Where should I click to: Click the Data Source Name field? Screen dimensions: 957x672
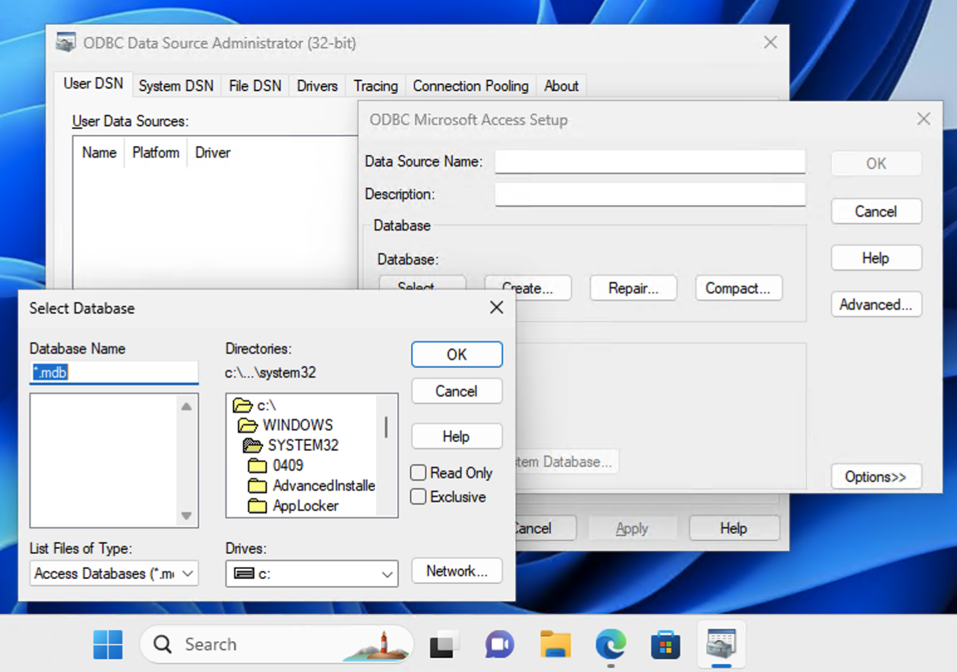(x=649, y=161)
